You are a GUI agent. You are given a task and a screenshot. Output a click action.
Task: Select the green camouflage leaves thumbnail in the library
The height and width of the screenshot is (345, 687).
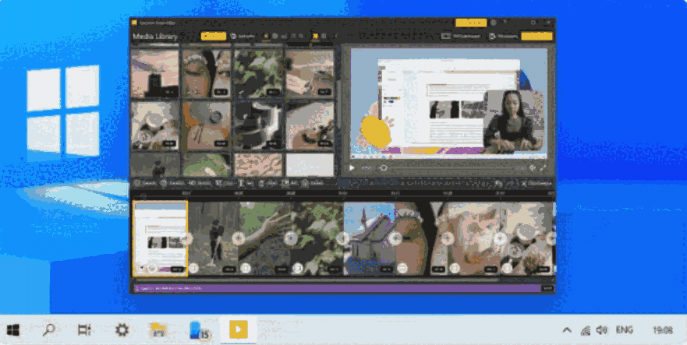click(258, 73)
